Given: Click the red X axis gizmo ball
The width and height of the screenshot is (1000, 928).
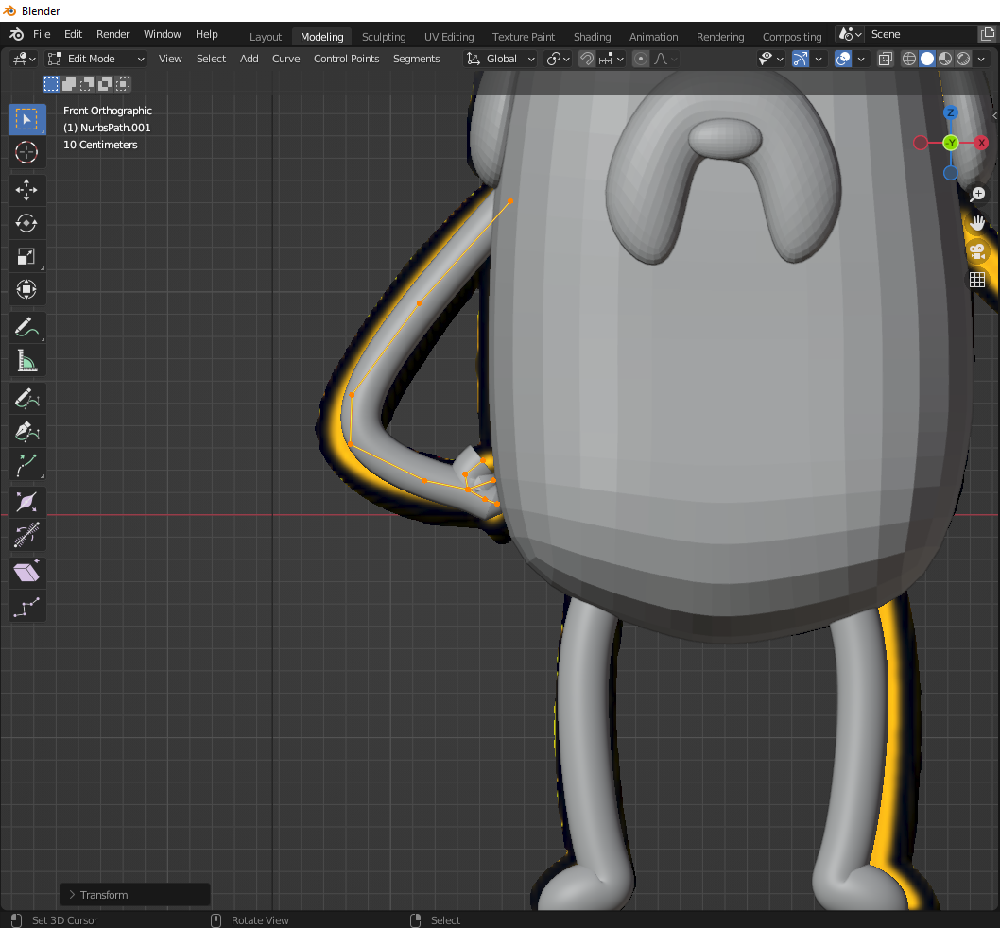Looking at the screenshot, I should click(981, 143).
